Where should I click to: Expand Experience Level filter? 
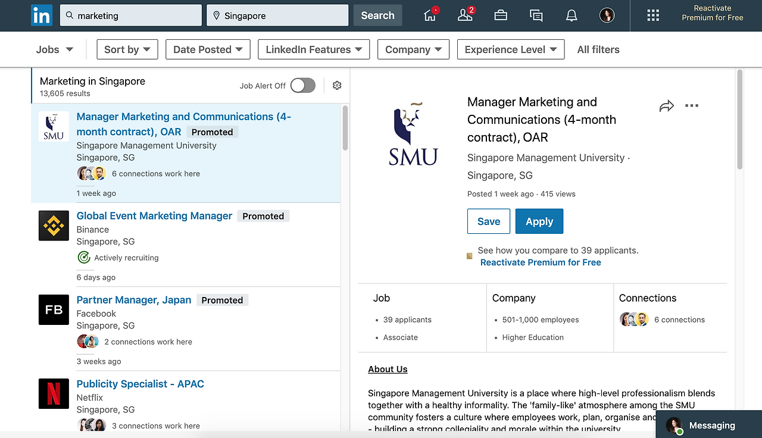pos(511,49)
